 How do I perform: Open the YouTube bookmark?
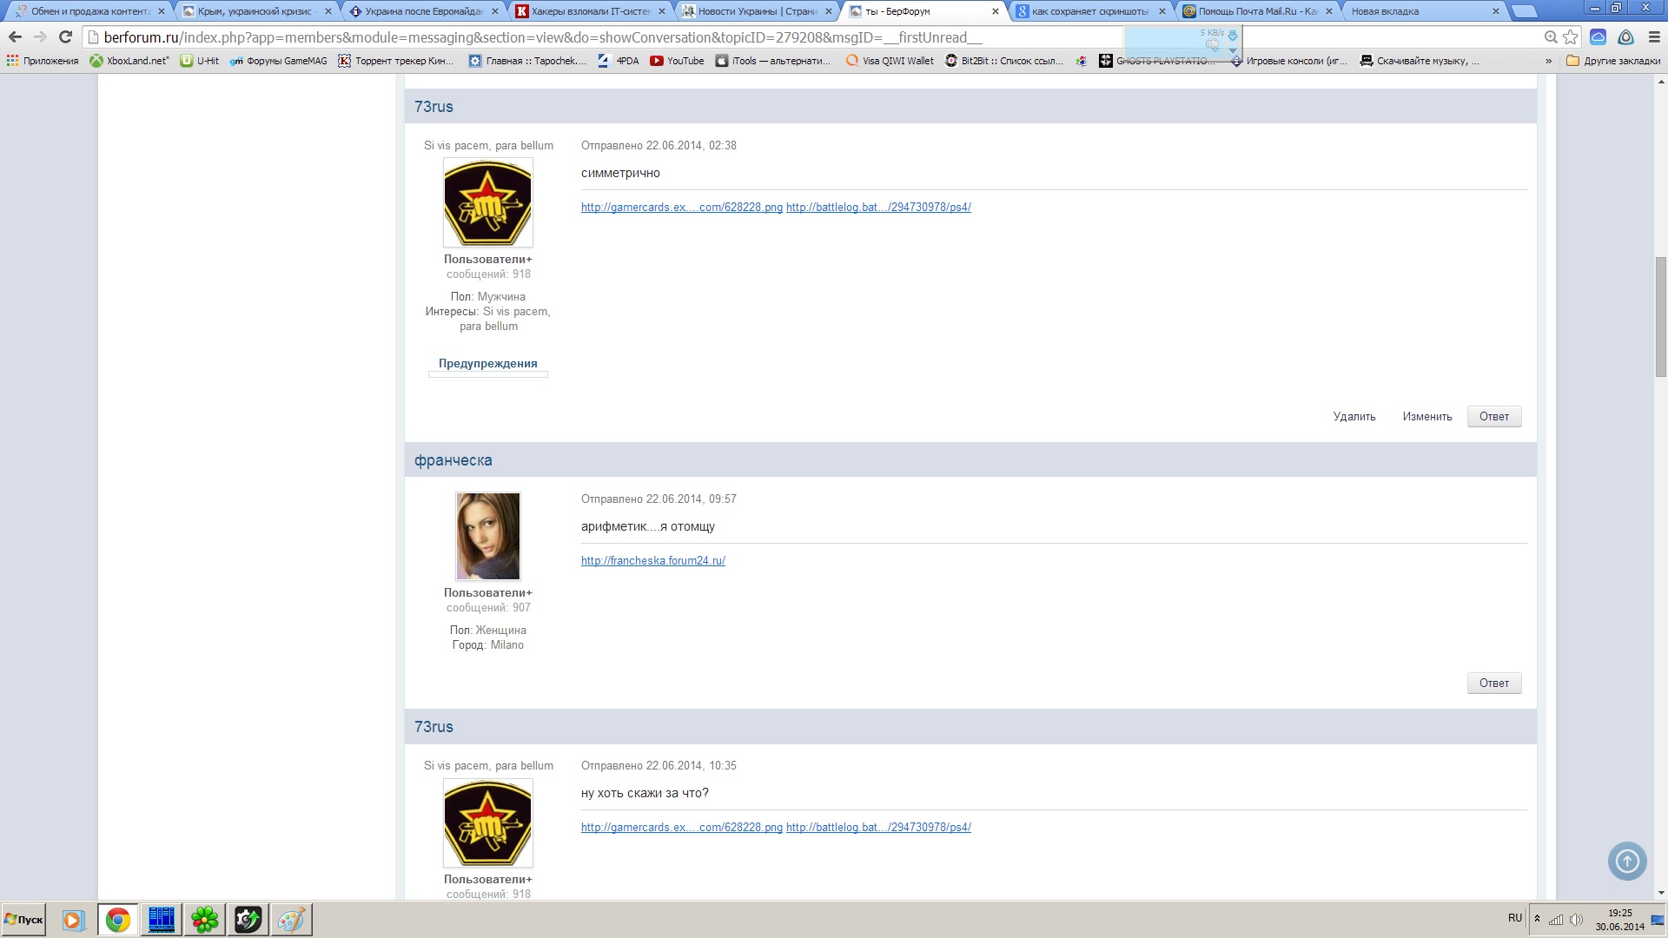[x=678, y=61]
